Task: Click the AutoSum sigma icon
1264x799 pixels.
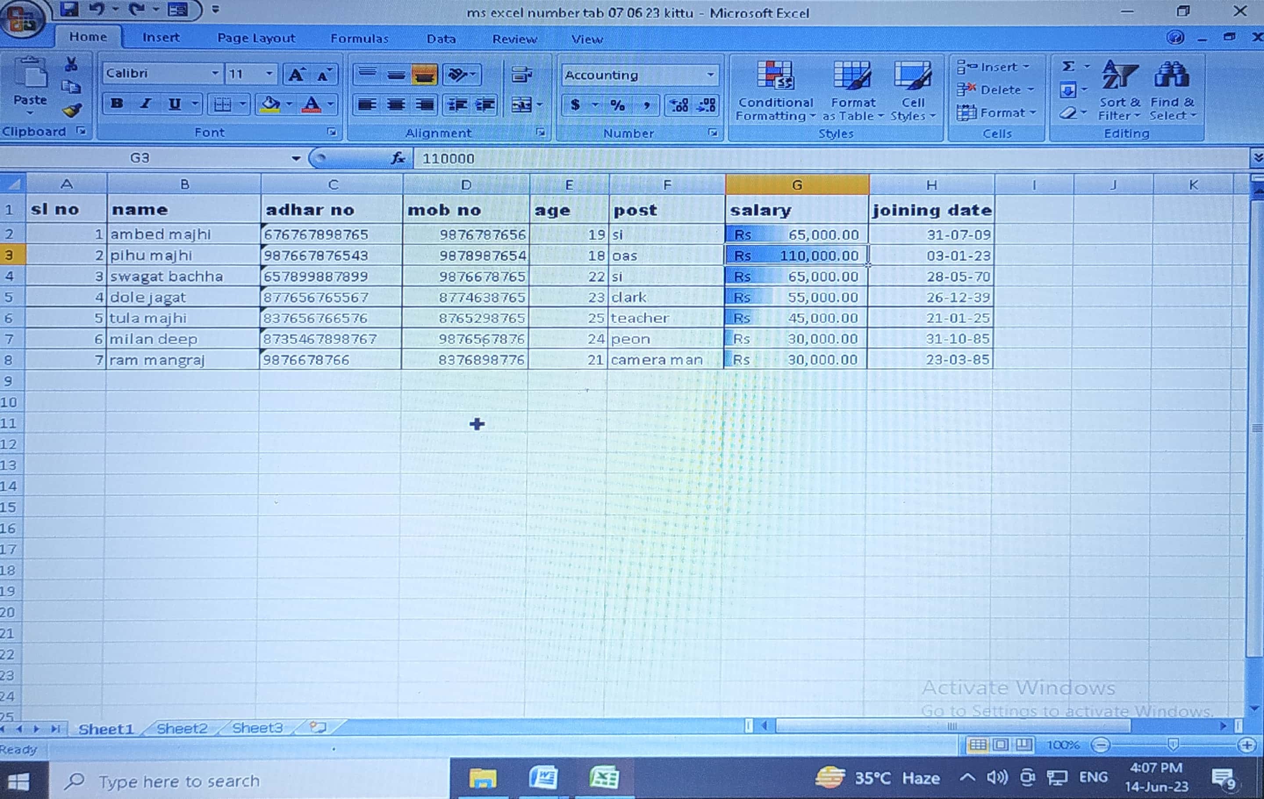Action: click(x=1068, y=67)
